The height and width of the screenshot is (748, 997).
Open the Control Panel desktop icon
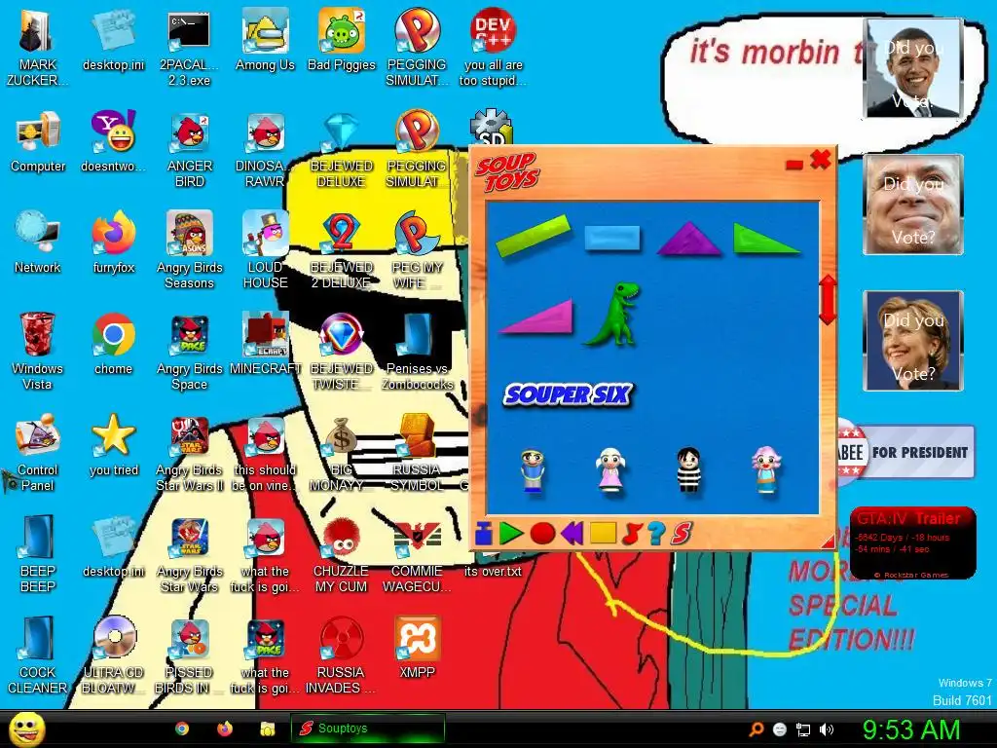(x=38, y=452)
